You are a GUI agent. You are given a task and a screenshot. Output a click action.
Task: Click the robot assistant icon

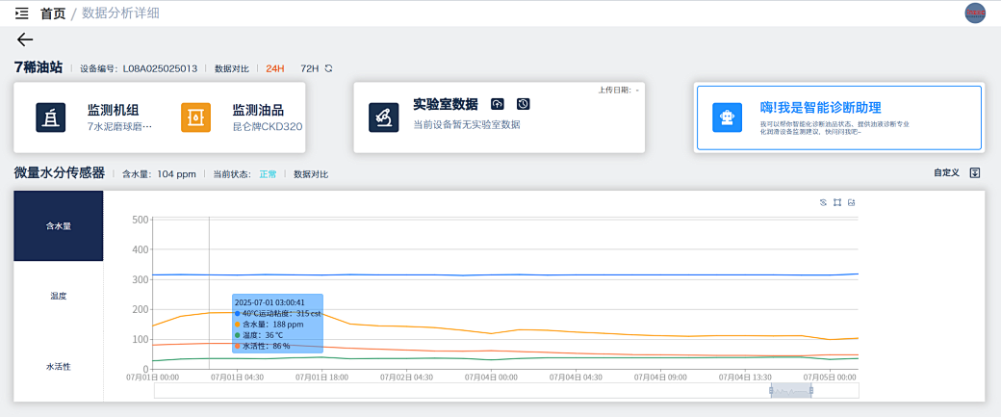pyautogui.click(x=728, y=117)
